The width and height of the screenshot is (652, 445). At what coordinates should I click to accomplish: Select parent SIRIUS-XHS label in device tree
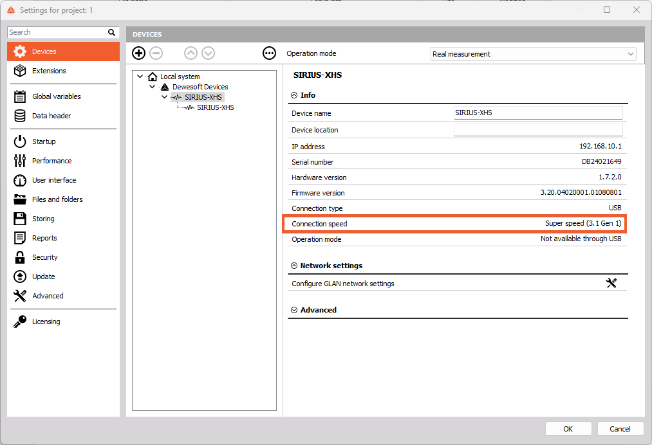[203, 97]
